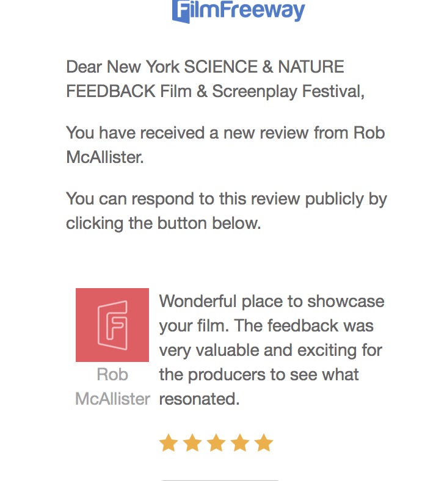Click "the producers to see what" review line

(259, 375)
